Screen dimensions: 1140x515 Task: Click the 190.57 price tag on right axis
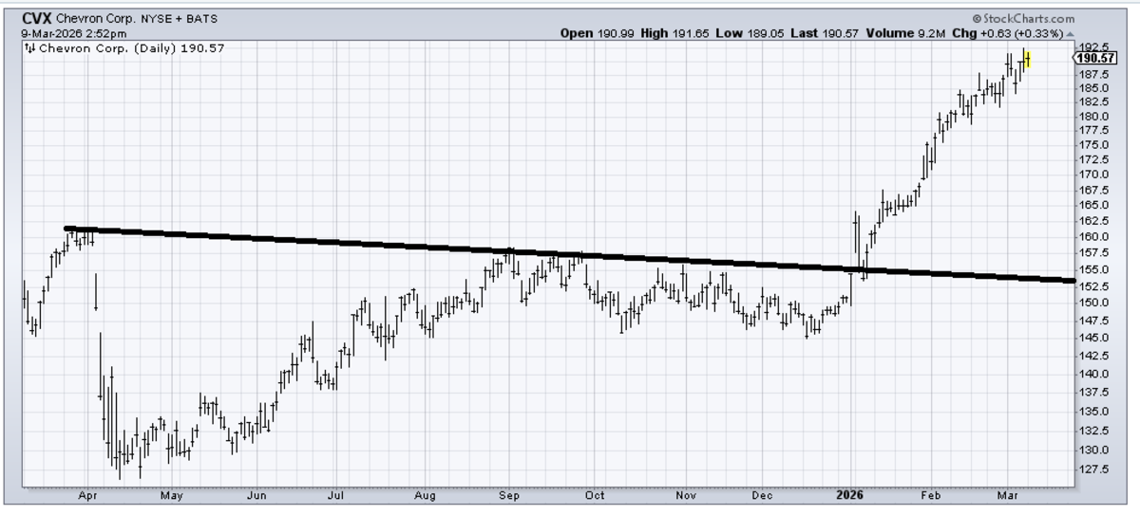click(1096, 58)
